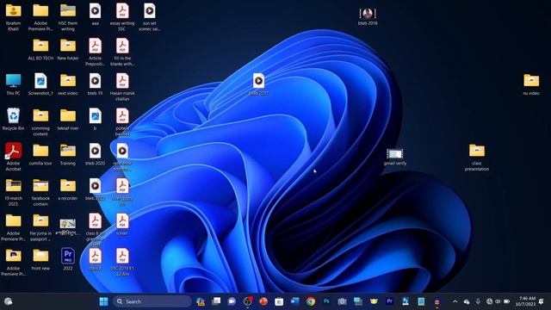Open the notifications bell icon
Screen dimensions: 551x310
(542, 301)
